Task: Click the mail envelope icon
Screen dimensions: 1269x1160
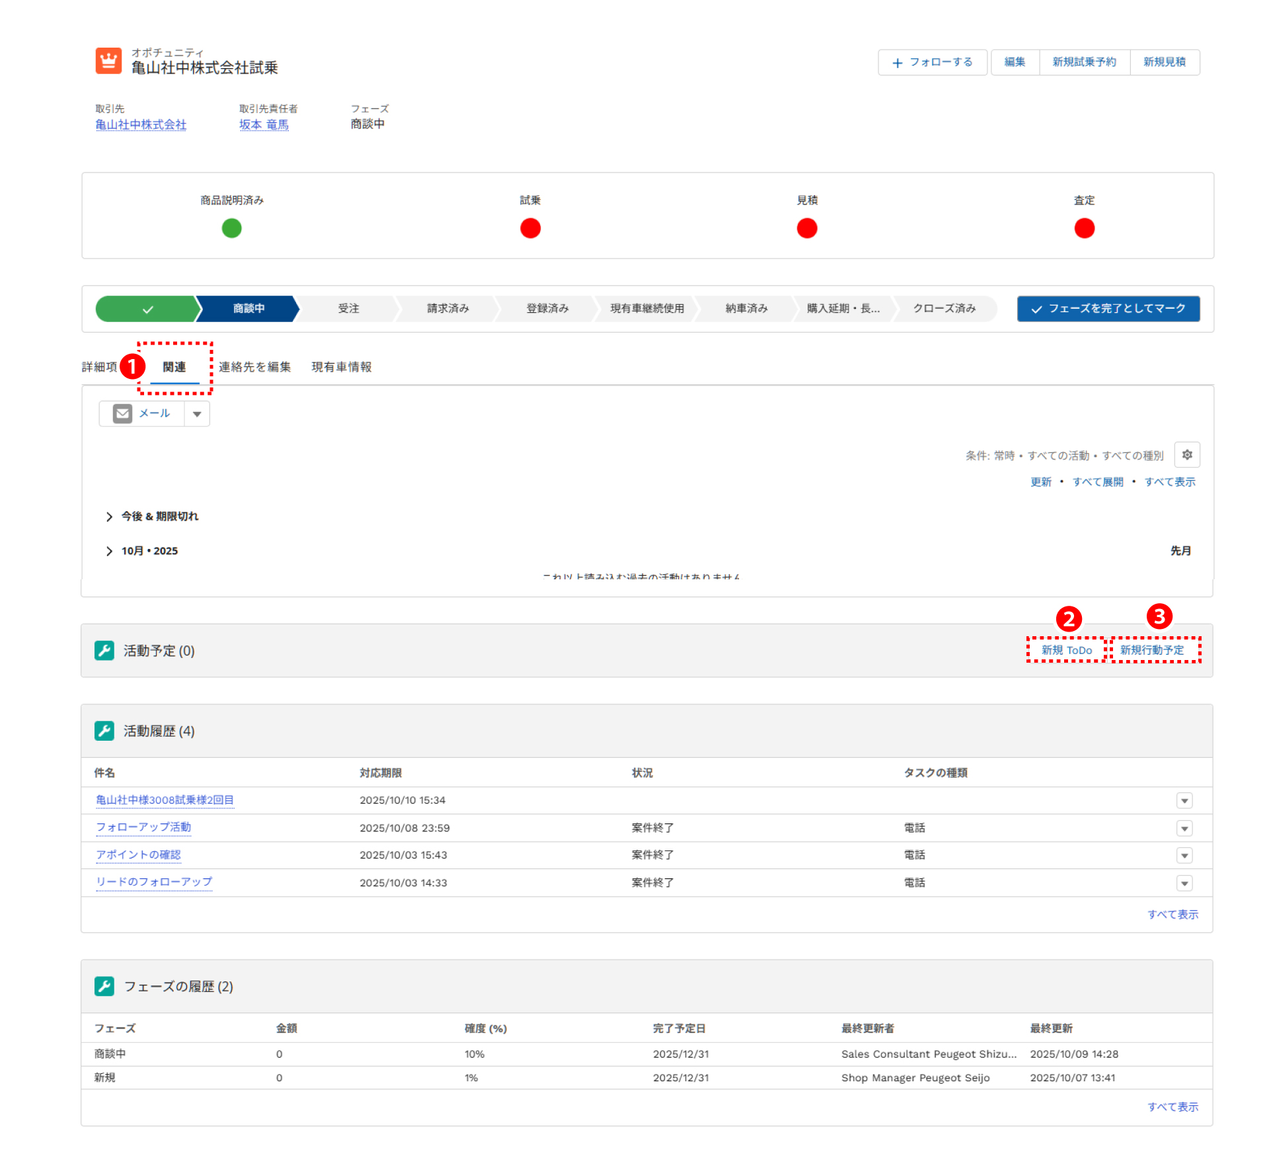Action: click(x=122, y=413)
